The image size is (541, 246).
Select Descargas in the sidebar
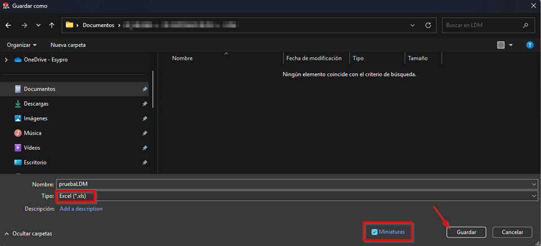pos(36,104)
